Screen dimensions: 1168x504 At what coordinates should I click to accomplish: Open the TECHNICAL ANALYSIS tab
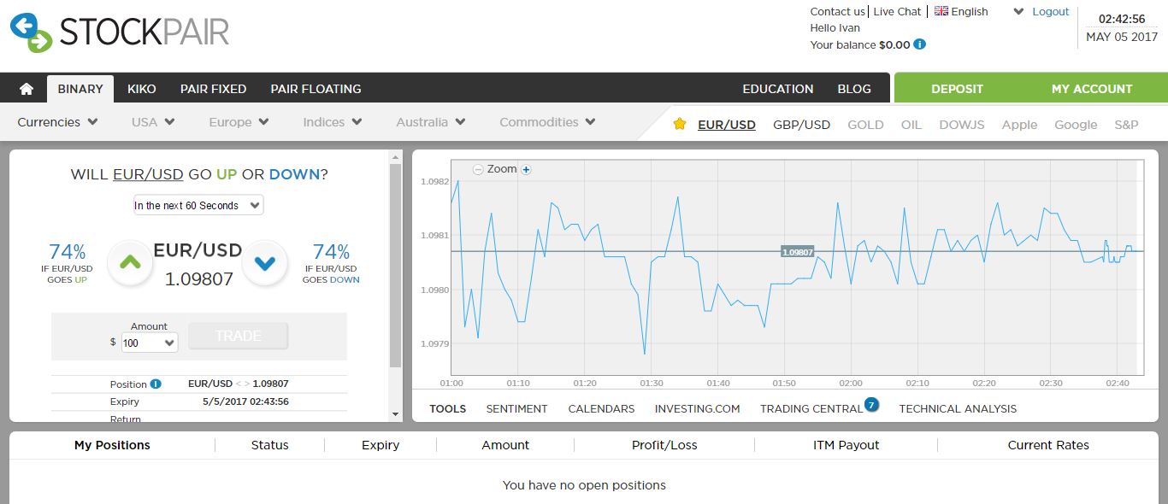click(958, 408)
